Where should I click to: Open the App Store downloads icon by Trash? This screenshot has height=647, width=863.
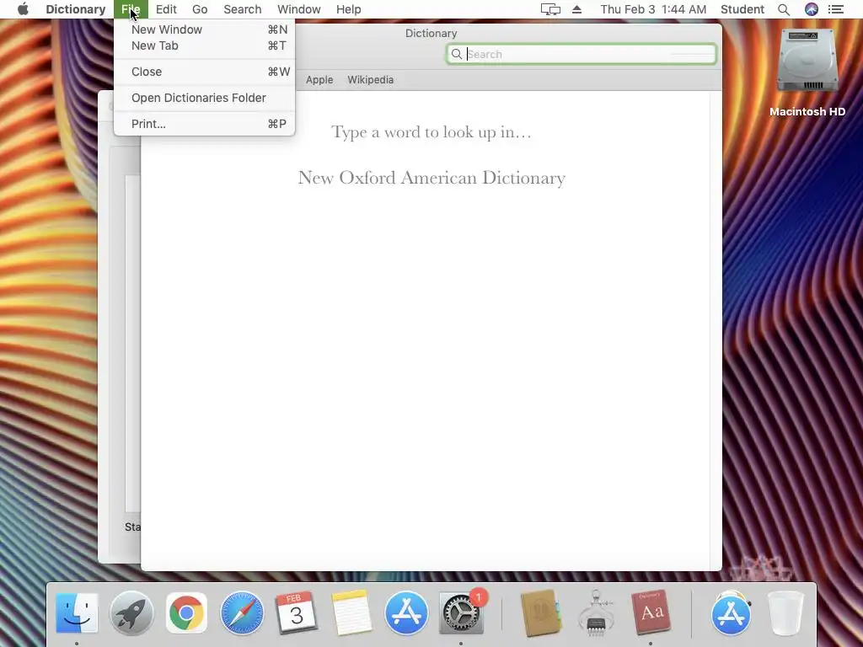731,612
